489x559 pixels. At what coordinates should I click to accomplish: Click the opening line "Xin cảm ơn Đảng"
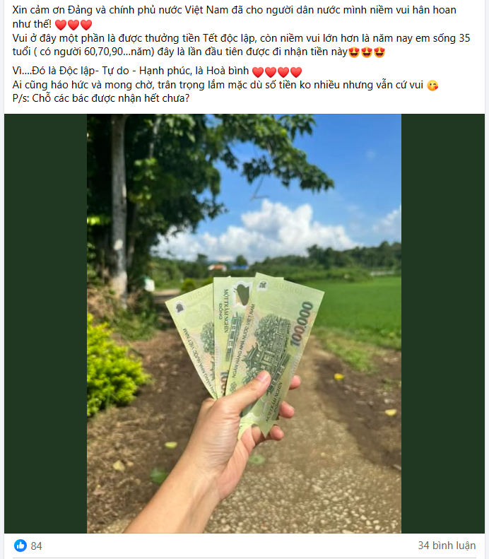point(52,10)
